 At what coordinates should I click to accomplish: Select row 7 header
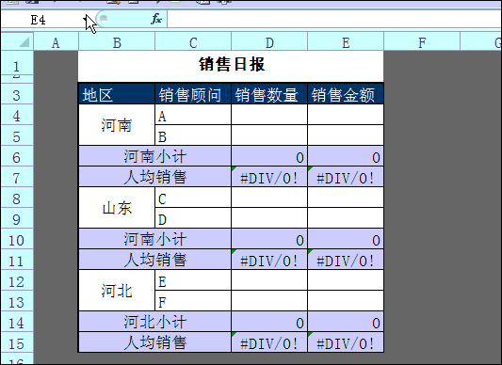point(17,177)
